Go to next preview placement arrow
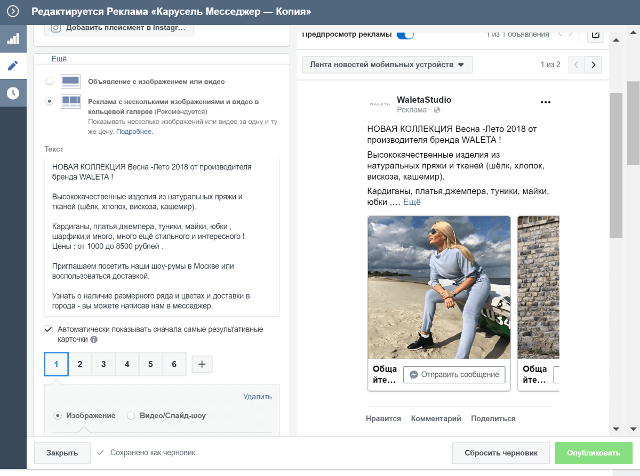 [x=593, y=65]
